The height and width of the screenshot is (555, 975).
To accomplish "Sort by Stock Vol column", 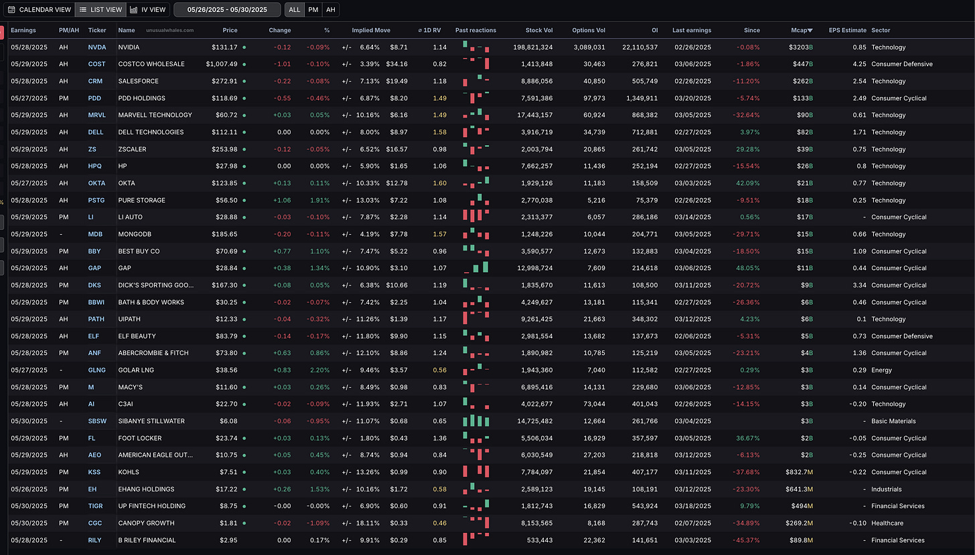I will click(539, 30).
